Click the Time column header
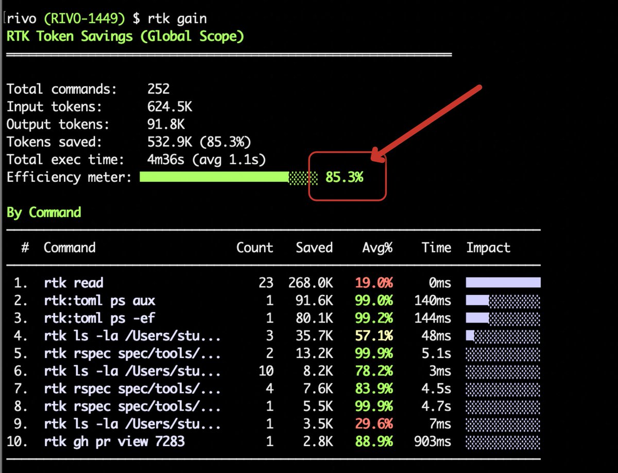Screen dimensions: 618x473 (436, 247)
